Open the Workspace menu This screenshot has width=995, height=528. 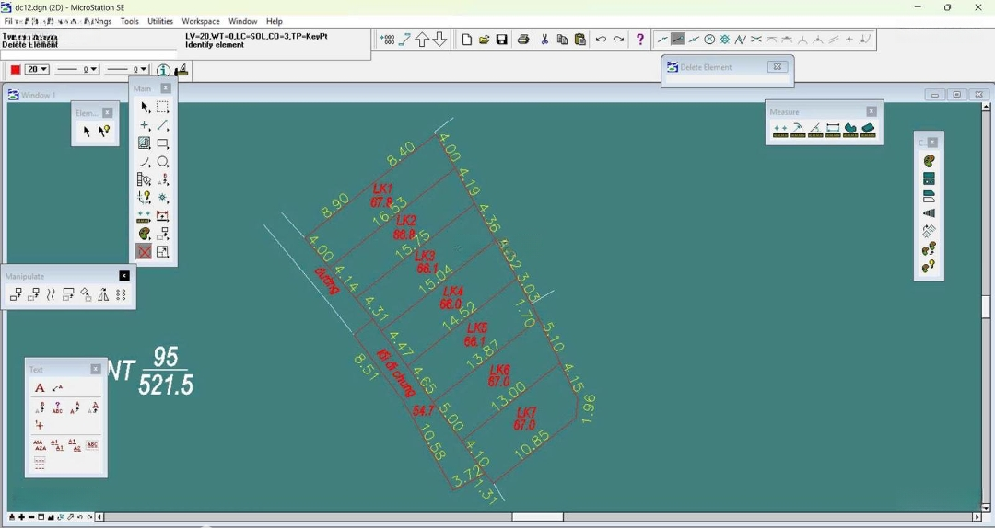point(201,21)
